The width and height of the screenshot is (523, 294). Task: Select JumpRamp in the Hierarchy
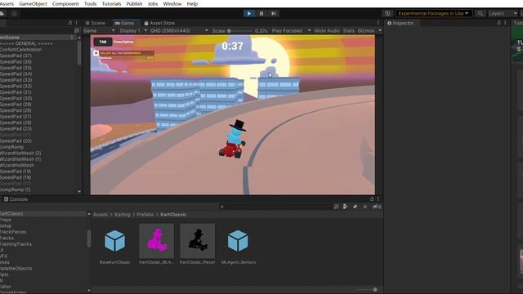[12, 147]
